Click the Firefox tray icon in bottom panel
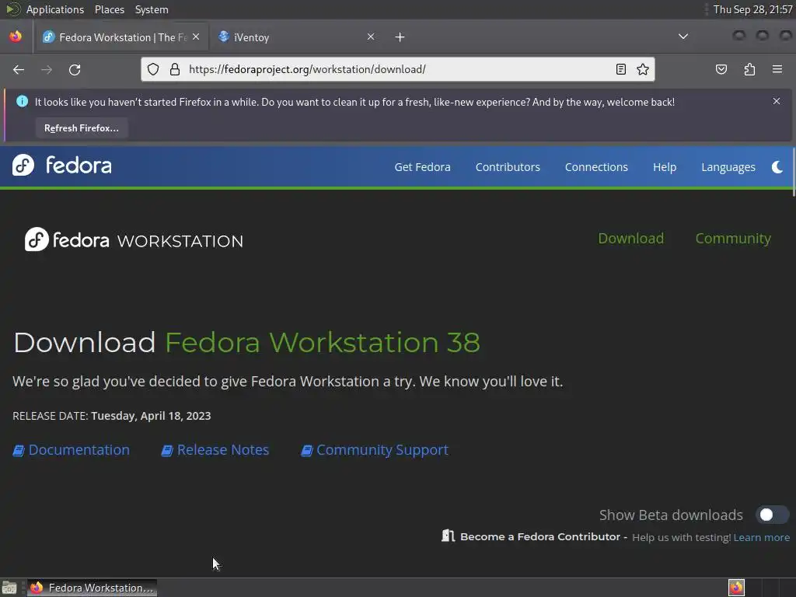Screen dimensions: 796x597 click(736, 588)
